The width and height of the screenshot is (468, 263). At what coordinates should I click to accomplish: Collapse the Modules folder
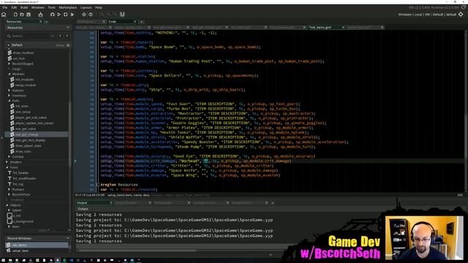(x=10, y=74)
